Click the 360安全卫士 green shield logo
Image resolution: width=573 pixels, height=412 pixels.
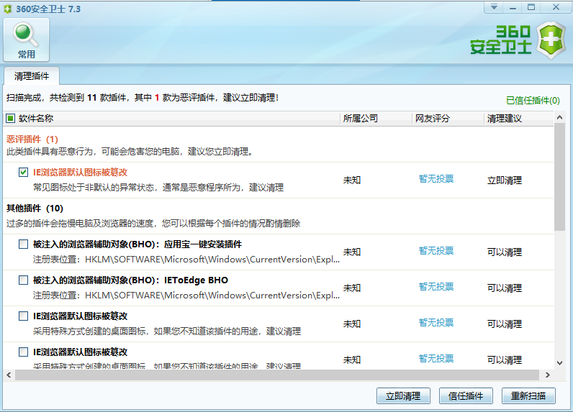coord(551,40)
